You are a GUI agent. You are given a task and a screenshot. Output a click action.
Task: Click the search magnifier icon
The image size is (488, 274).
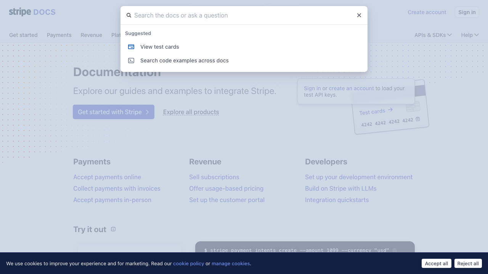tap(129, 15)
